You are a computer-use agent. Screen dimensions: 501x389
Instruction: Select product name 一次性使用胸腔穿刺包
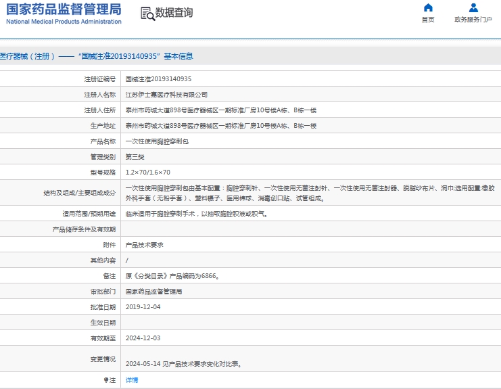[x=157, y=141]
